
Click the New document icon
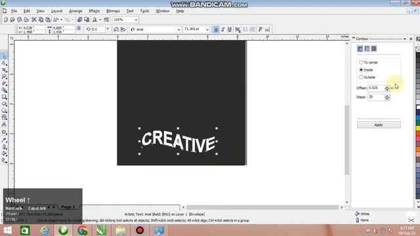click(x=6, y=20)
